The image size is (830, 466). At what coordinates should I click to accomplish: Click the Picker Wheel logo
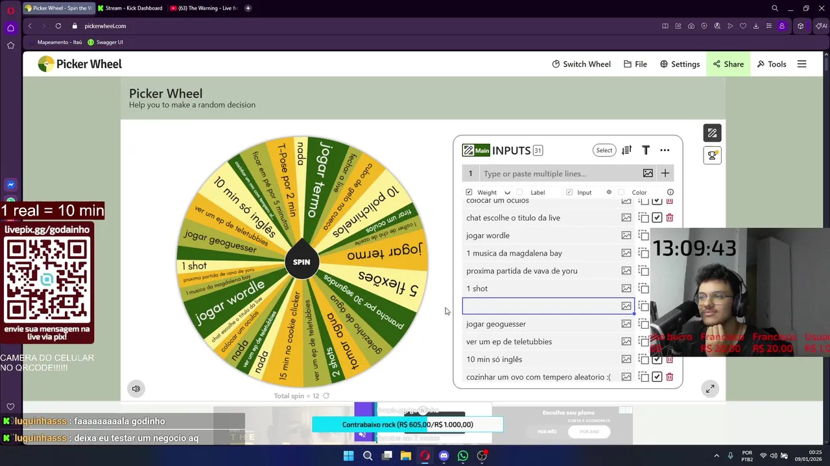tap(80, 64)
